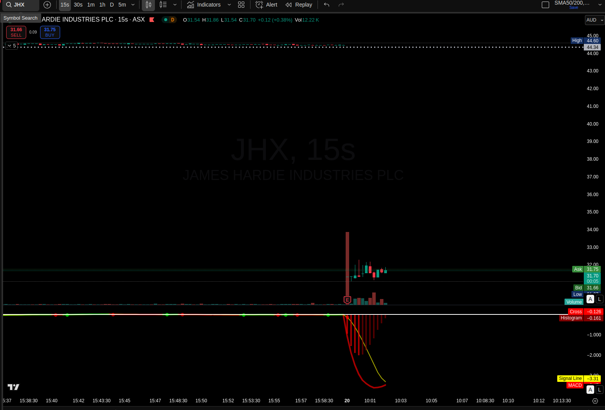
Task: Start Bar Replay mode
Action: pyautogui.click(x=299, y=5)
